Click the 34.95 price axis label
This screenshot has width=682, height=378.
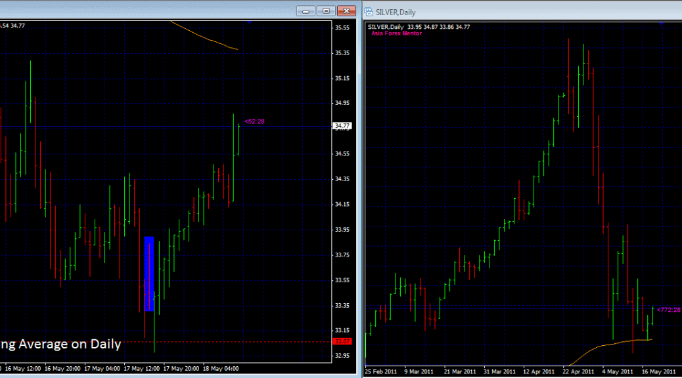(x=342, y=104)
